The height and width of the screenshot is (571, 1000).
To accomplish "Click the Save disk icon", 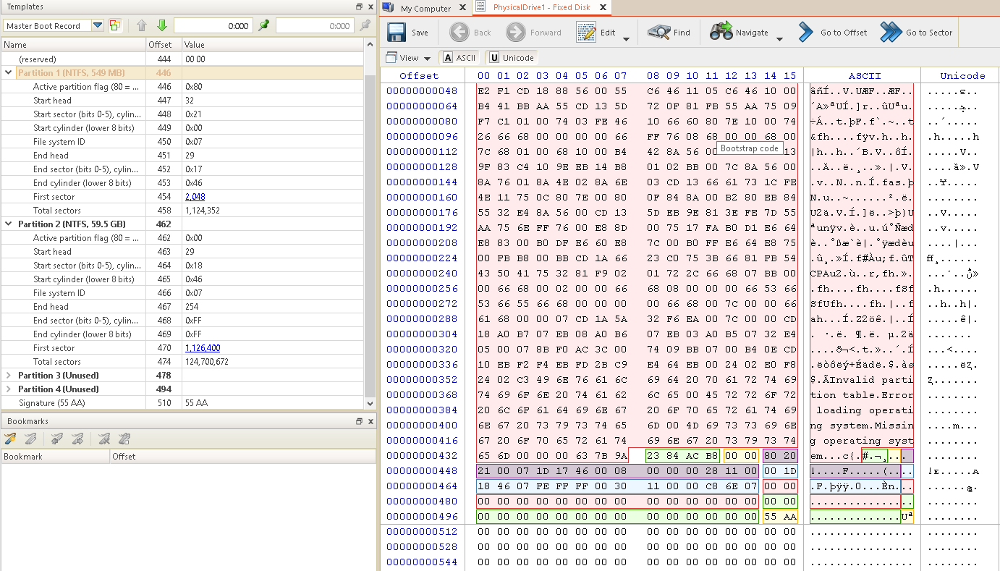I will click(x=396, y=33).
